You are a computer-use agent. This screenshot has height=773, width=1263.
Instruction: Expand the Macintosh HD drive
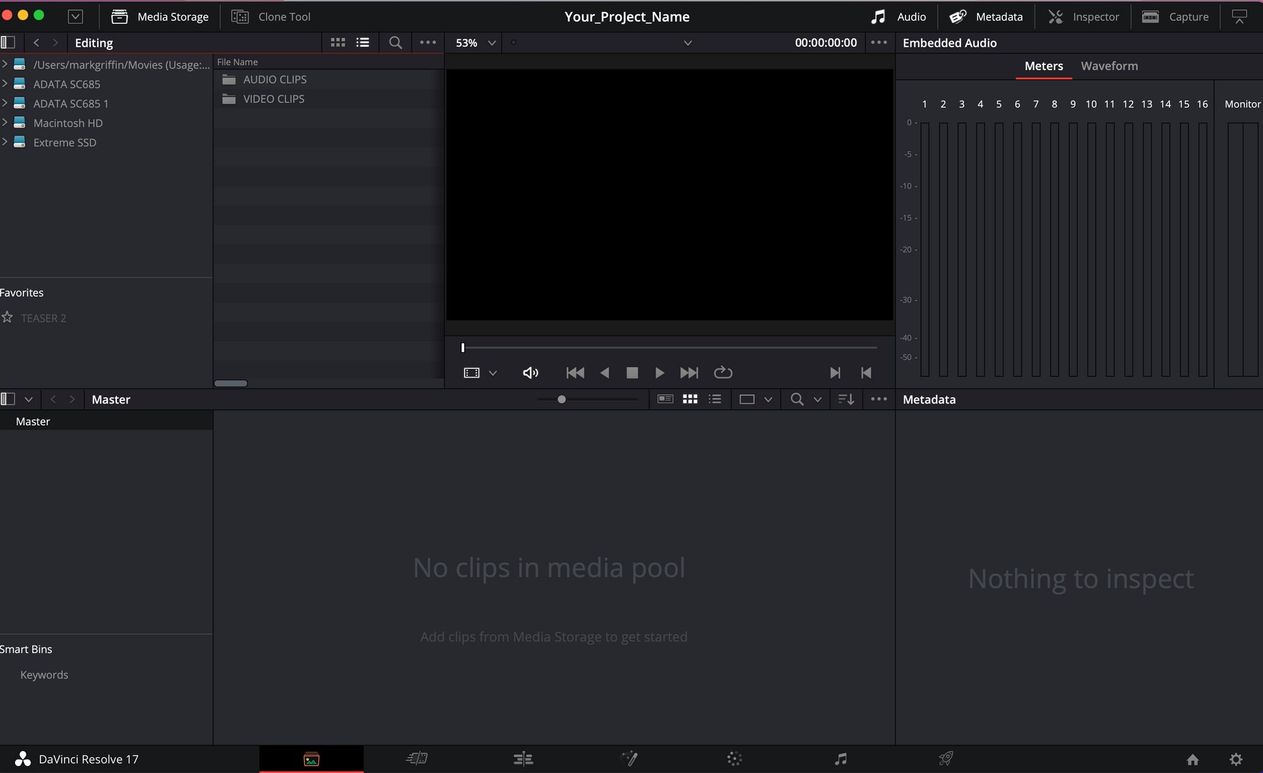pyautogui.click(x=5, y=123)
